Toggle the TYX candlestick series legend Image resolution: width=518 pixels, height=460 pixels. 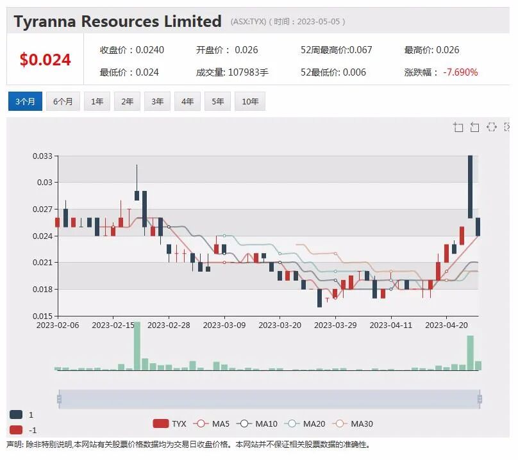[x=169, y=423]
